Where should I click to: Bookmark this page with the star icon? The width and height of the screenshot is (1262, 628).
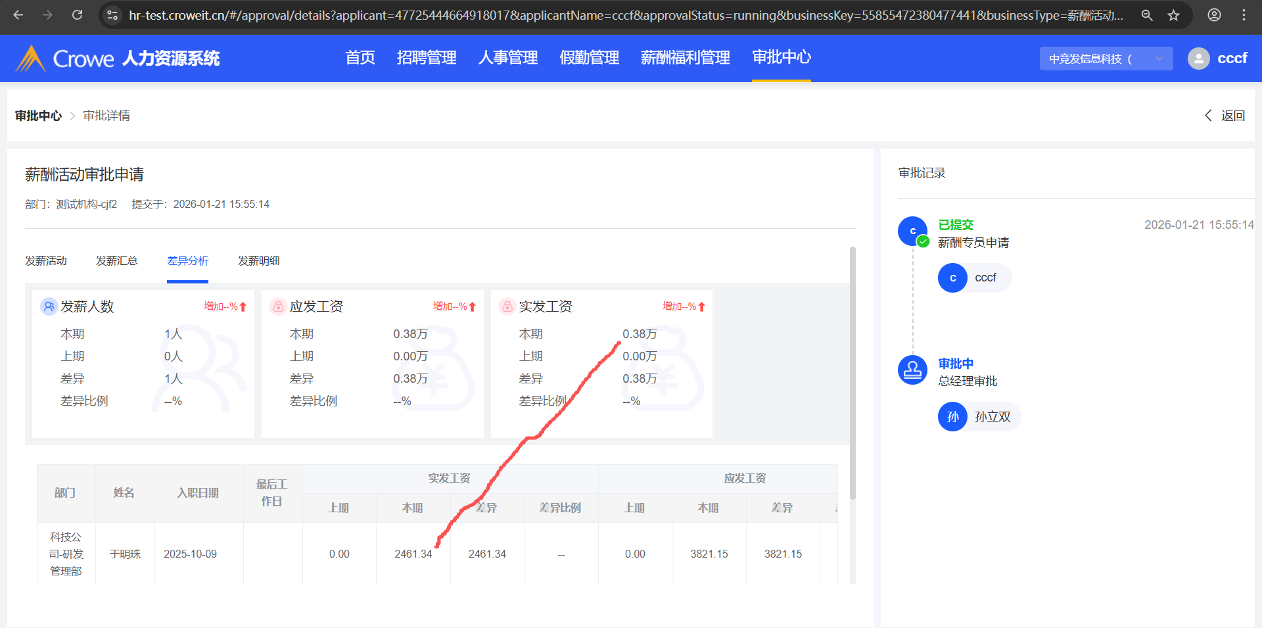tap(1173, 15)
